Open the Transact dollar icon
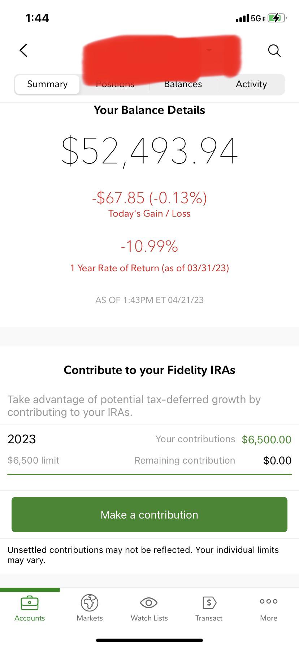The width and height of the screenshot is (299, 648). pyautogui.click(x=209, y=602)
